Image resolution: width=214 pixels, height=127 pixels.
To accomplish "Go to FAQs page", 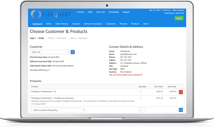I will [90, 12].
